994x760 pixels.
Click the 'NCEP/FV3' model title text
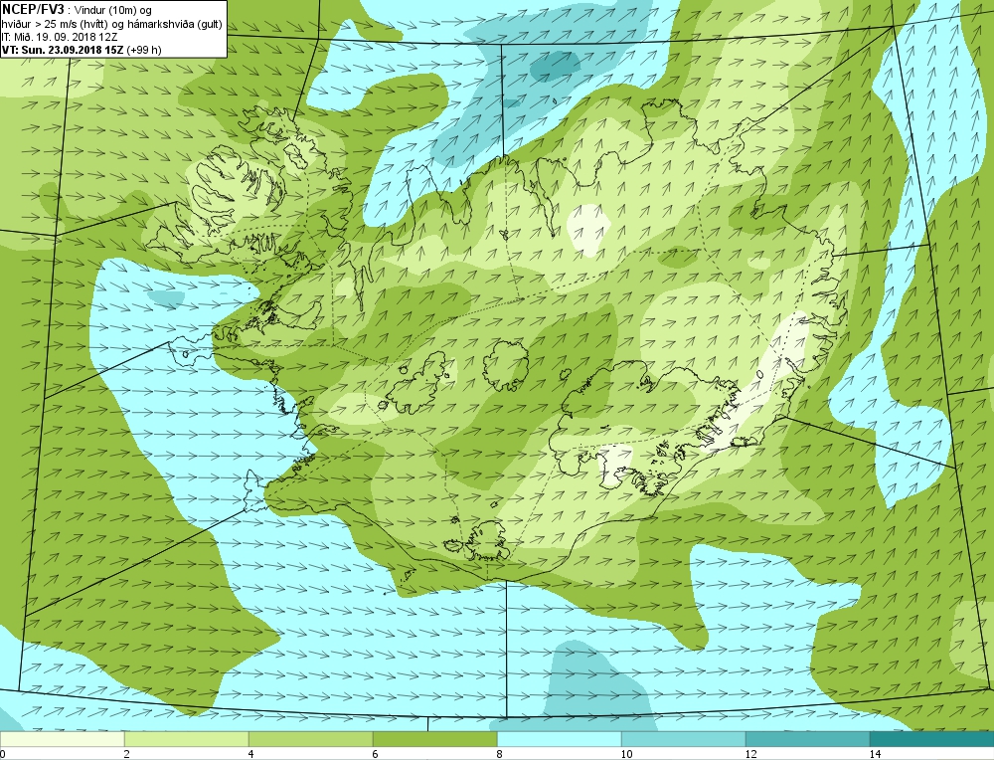point(33,9)
